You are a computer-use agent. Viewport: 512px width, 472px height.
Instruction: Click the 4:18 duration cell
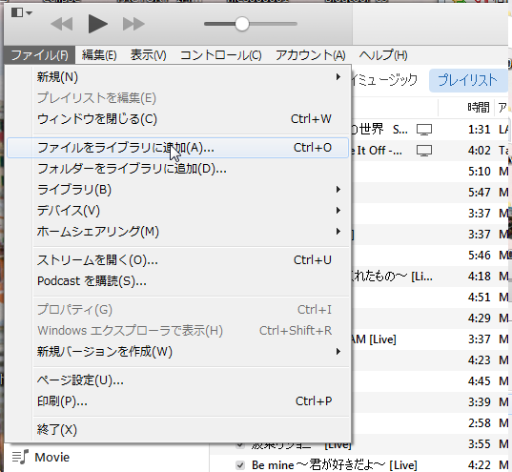coord(479,277)
